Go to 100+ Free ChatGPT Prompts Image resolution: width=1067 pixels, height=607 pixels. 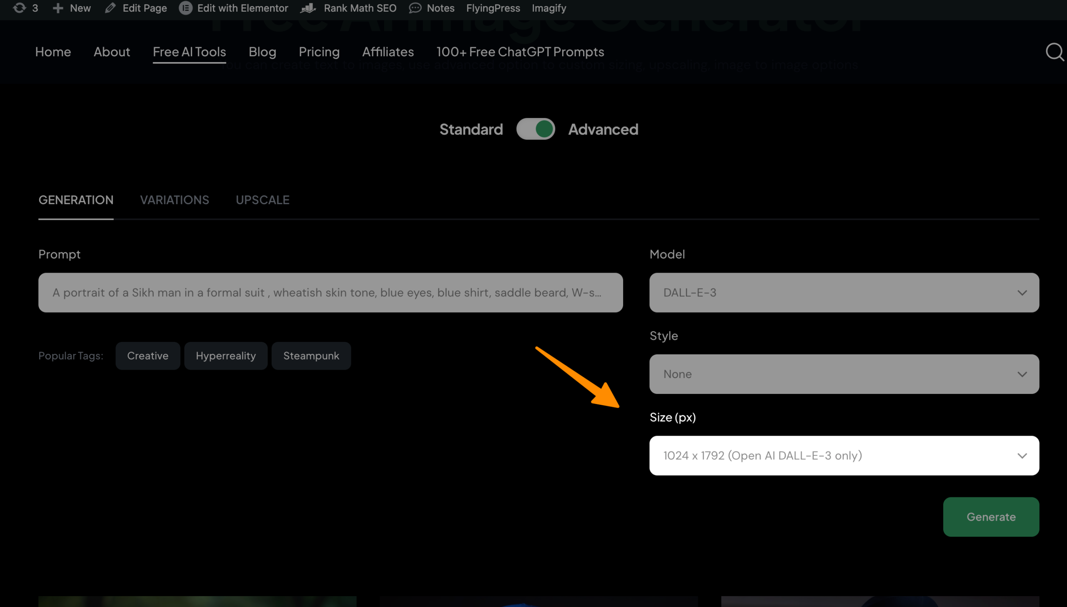[x=520, y=52]
